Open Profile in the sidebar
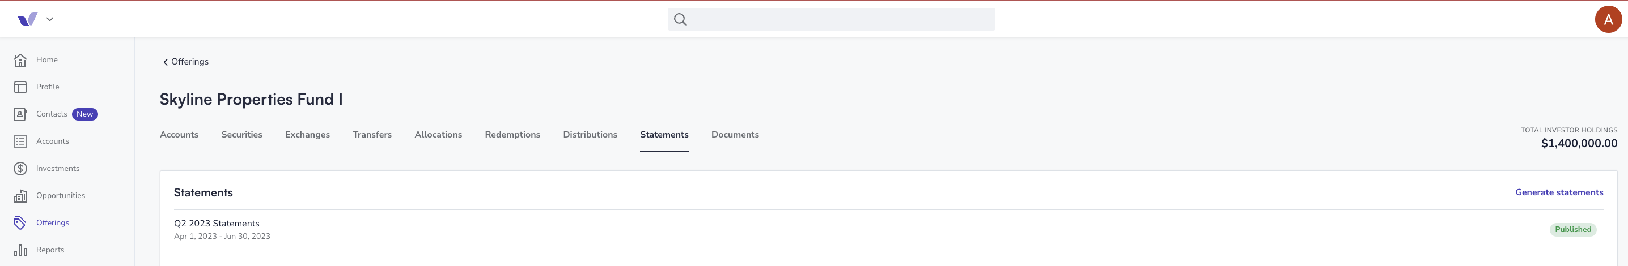Image resolution: width=1628 pixels, height=266 pixels. pos(48,87)
